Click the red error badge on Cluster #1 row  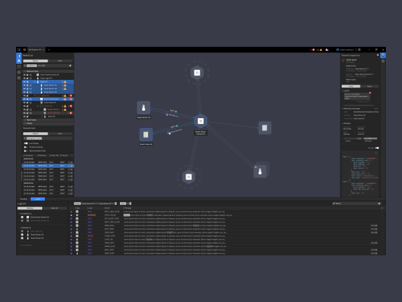pos(71,95)
